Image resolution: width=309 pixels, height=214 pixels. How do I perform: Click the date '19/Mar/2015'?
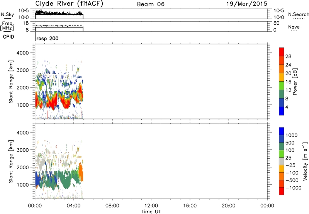(x=247, y=4)
